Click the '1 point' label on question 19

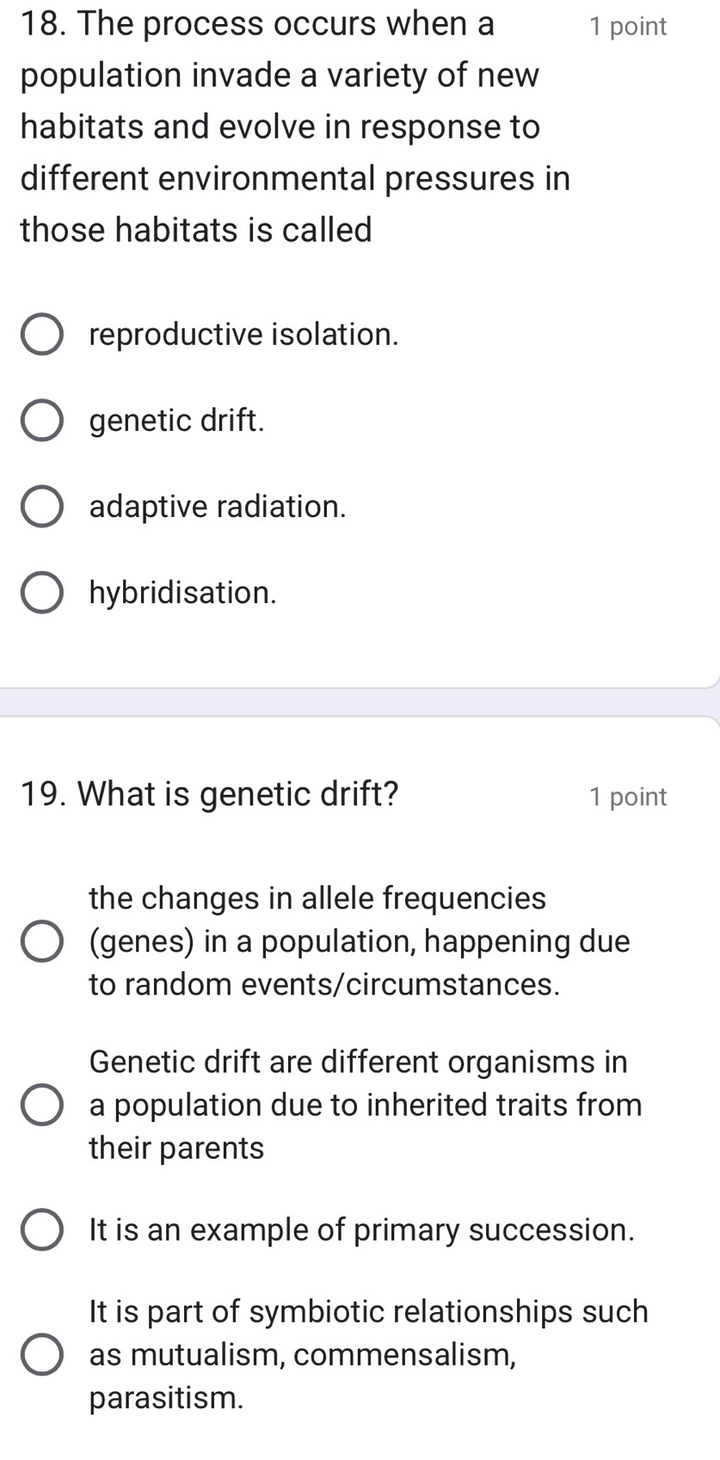(627, 797)
